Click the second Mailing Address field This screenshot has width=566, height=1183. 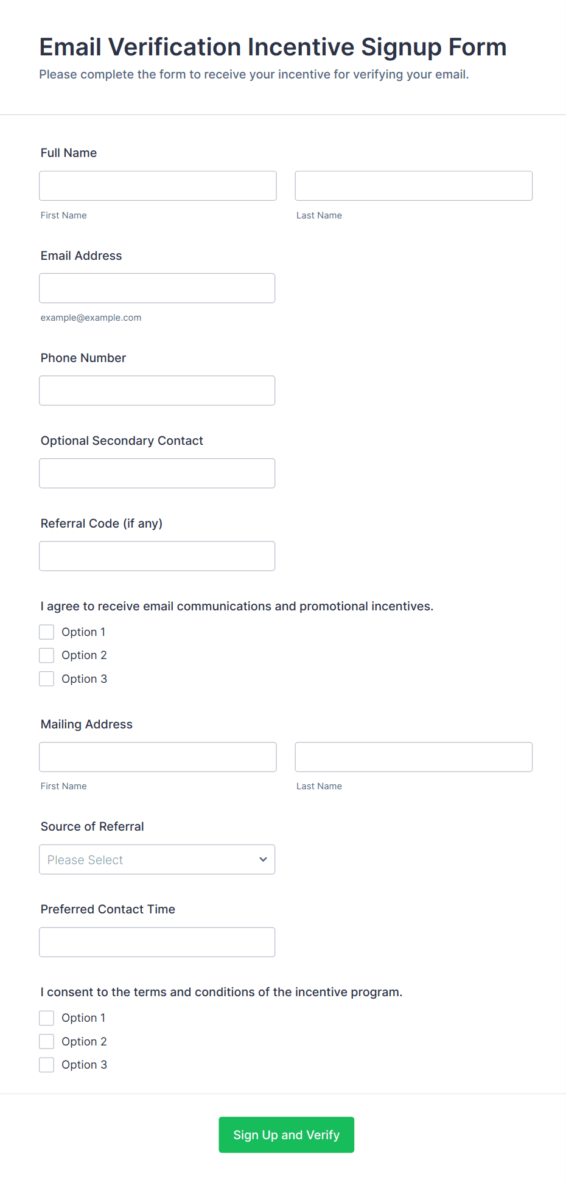pyautogui.click(x=413, y=756)
